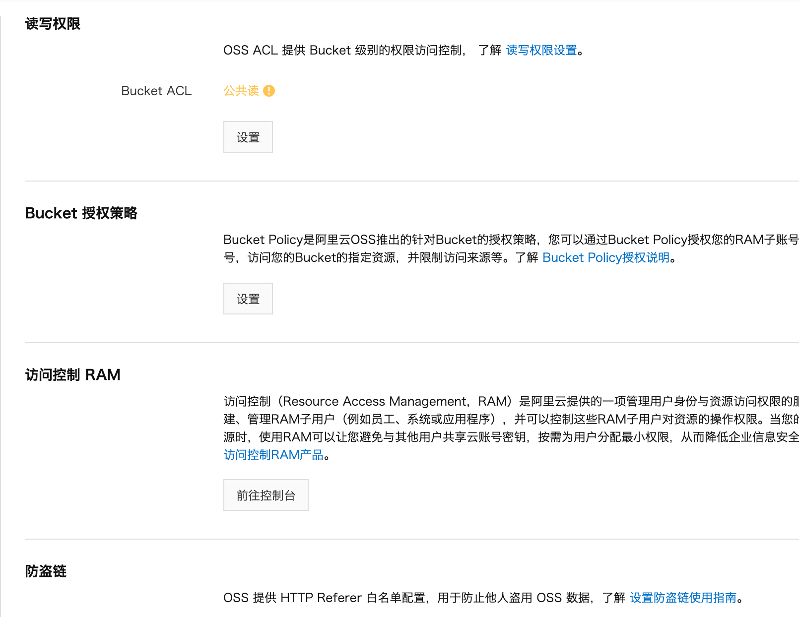Open the 设置防盗链使用指南 link

[x=682, y=598]
